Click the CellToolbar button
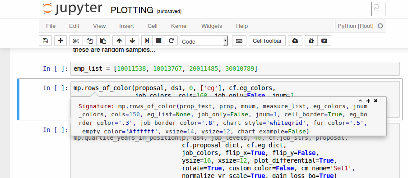Viewport: 408px width, 178px height. pyautogui.click(x=267, y=41)
